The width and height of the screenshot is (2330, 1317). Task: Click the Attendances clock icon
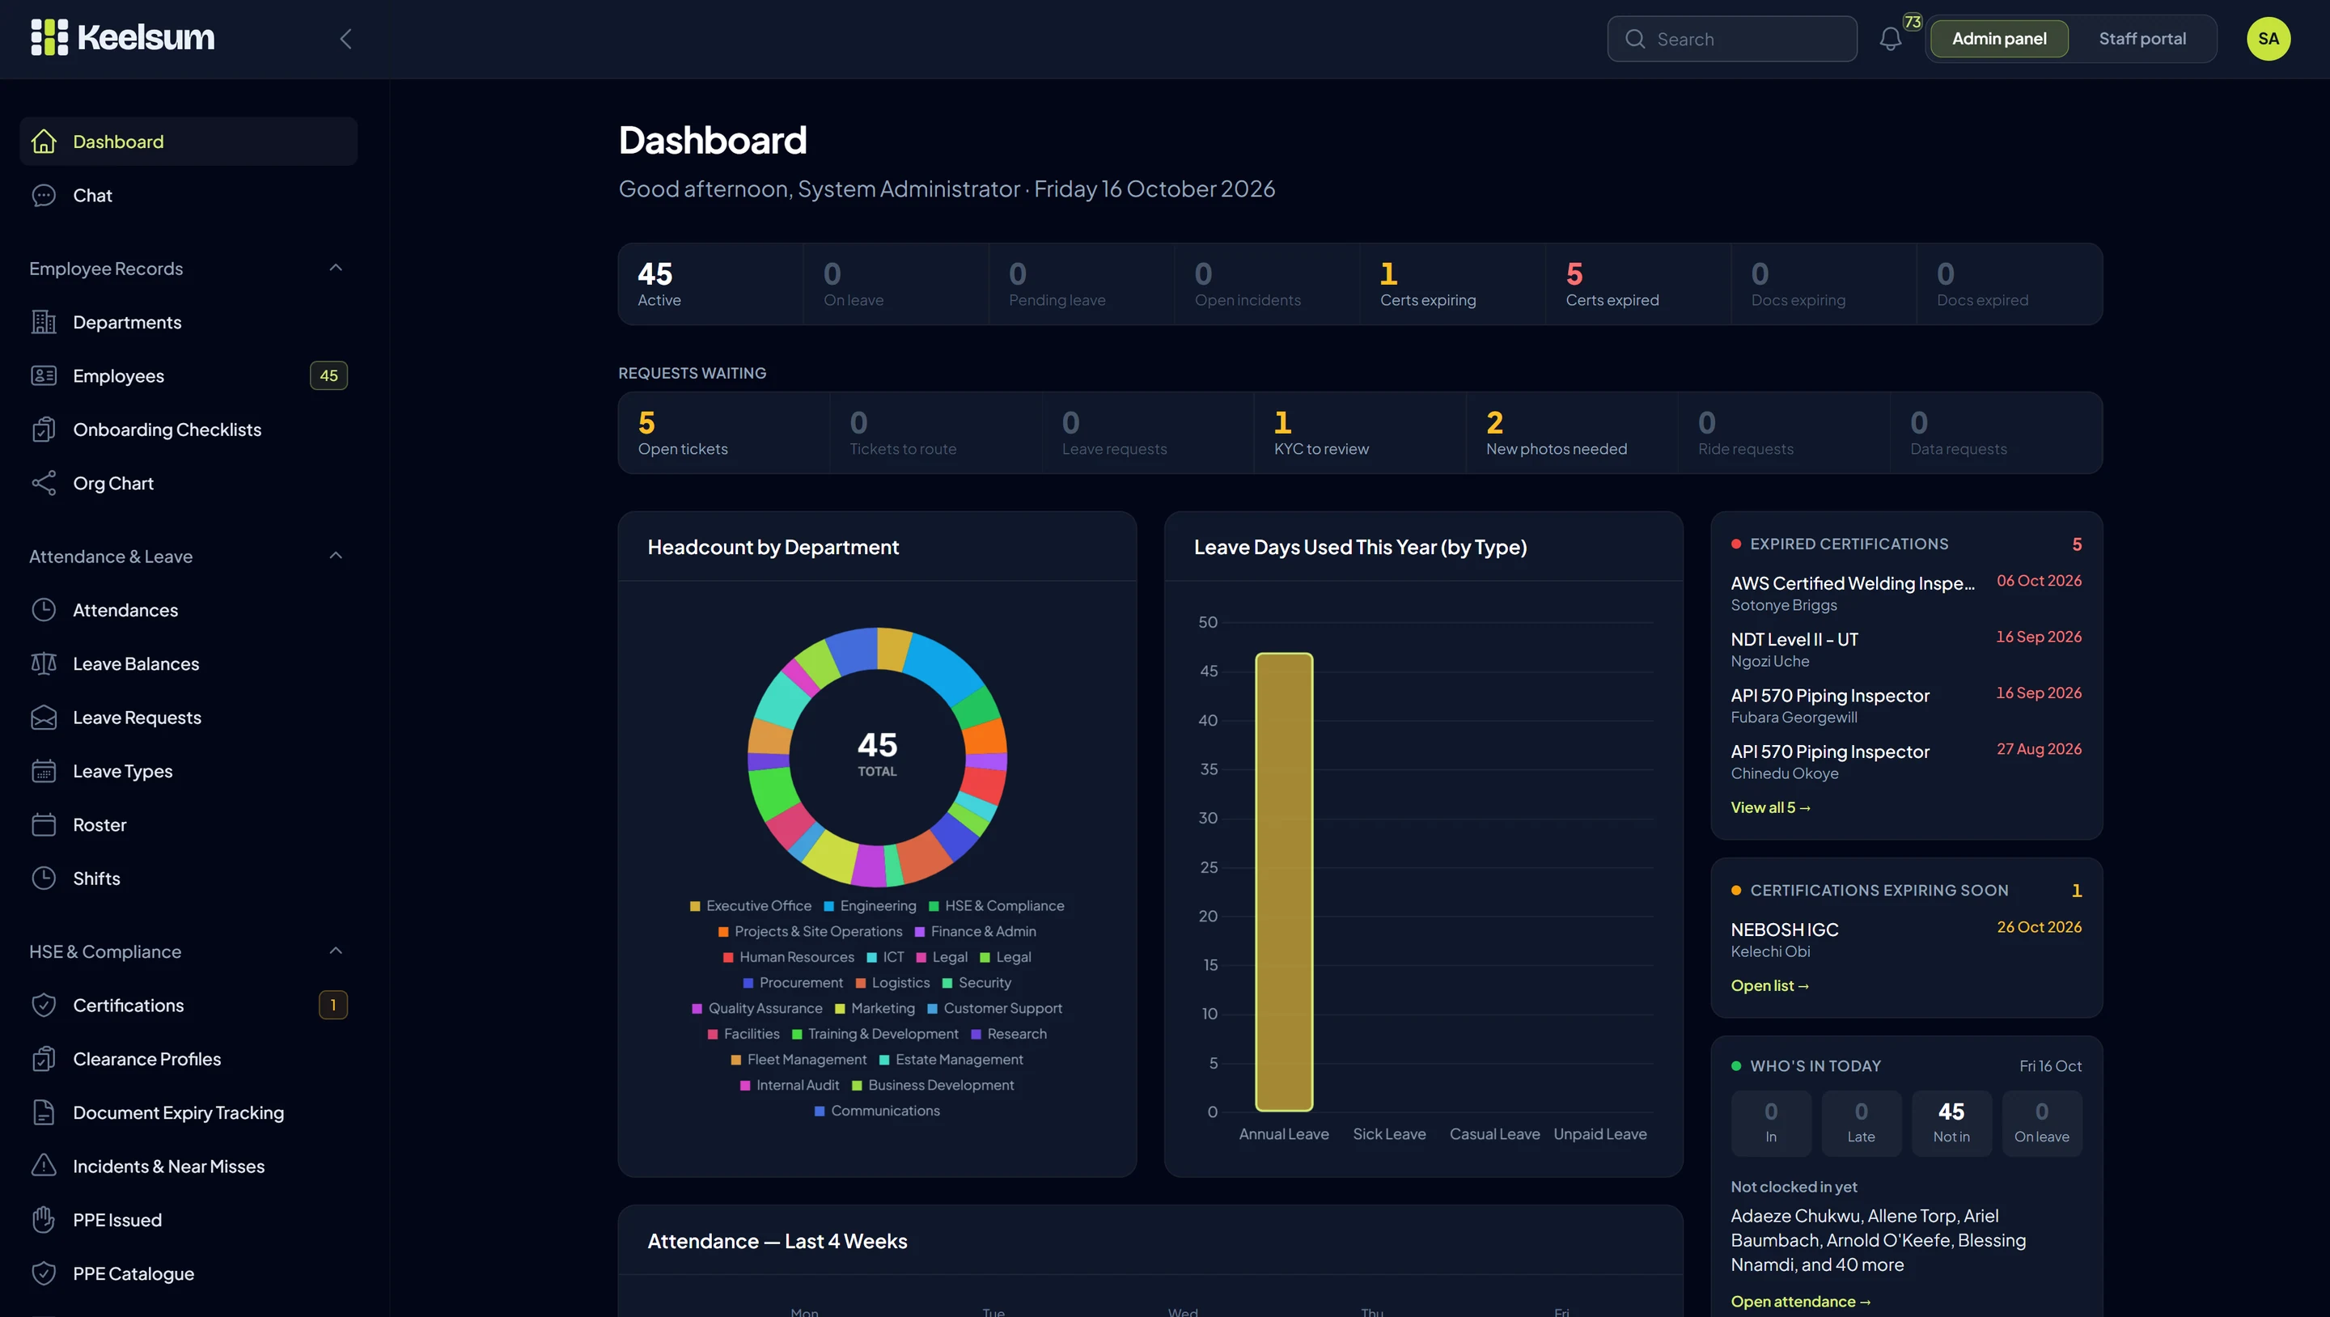44,610
